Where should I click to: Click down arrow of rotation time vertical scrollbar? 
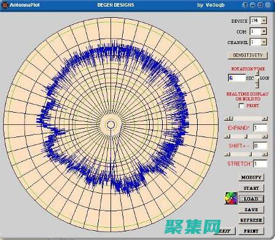pos(257,85)
